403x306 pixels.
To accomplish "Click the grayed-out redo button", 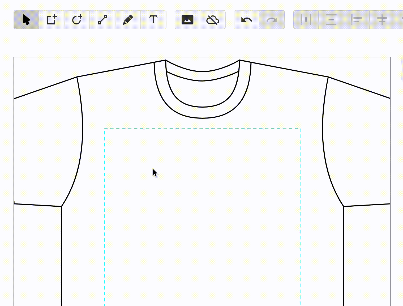I will (272, 19).
